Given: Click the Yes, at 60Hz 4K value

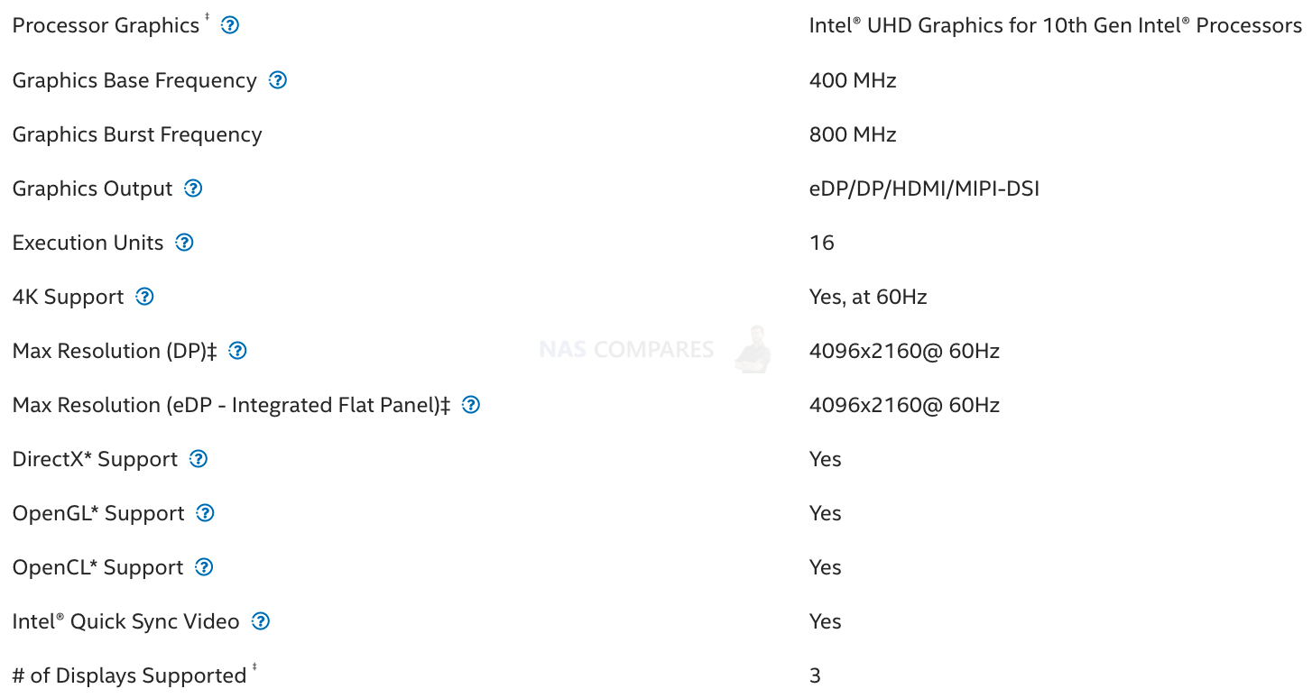Looking at the screenshot, I should [x=868, y=297].
